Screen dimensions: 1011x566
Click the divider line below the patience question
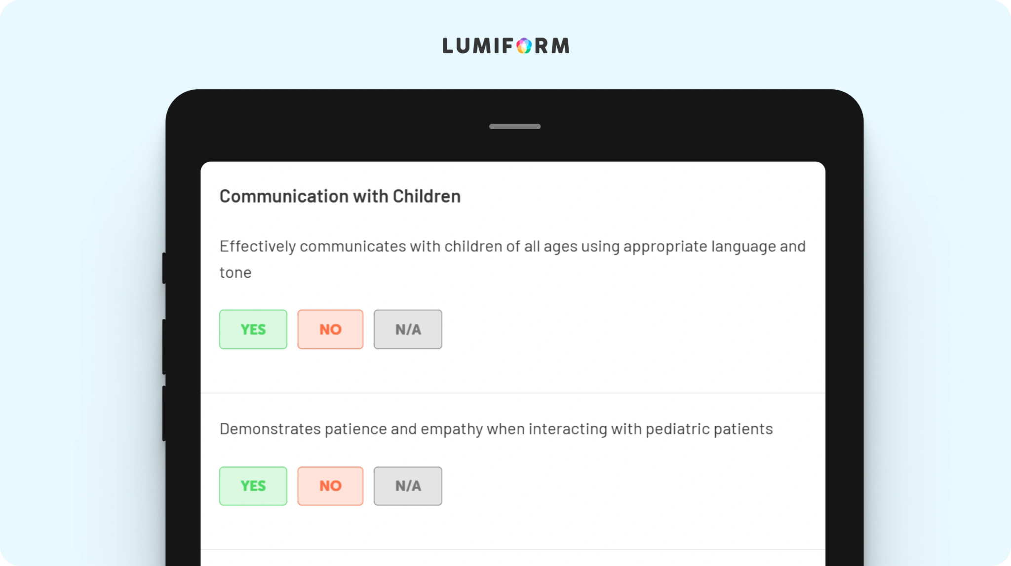pyautogui.click(x=513, y=549)
